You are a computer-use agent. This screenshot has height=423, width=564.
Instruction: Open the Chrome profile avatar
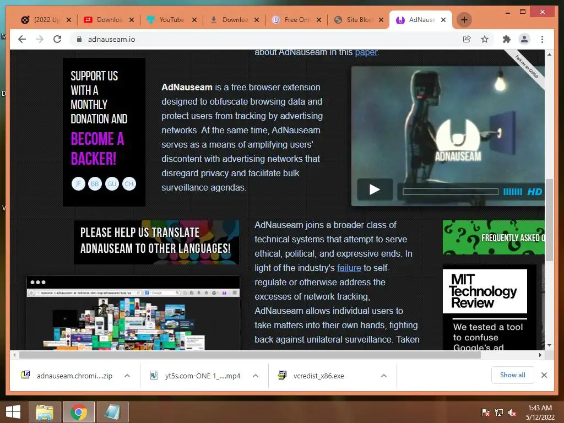click(524, 39)
